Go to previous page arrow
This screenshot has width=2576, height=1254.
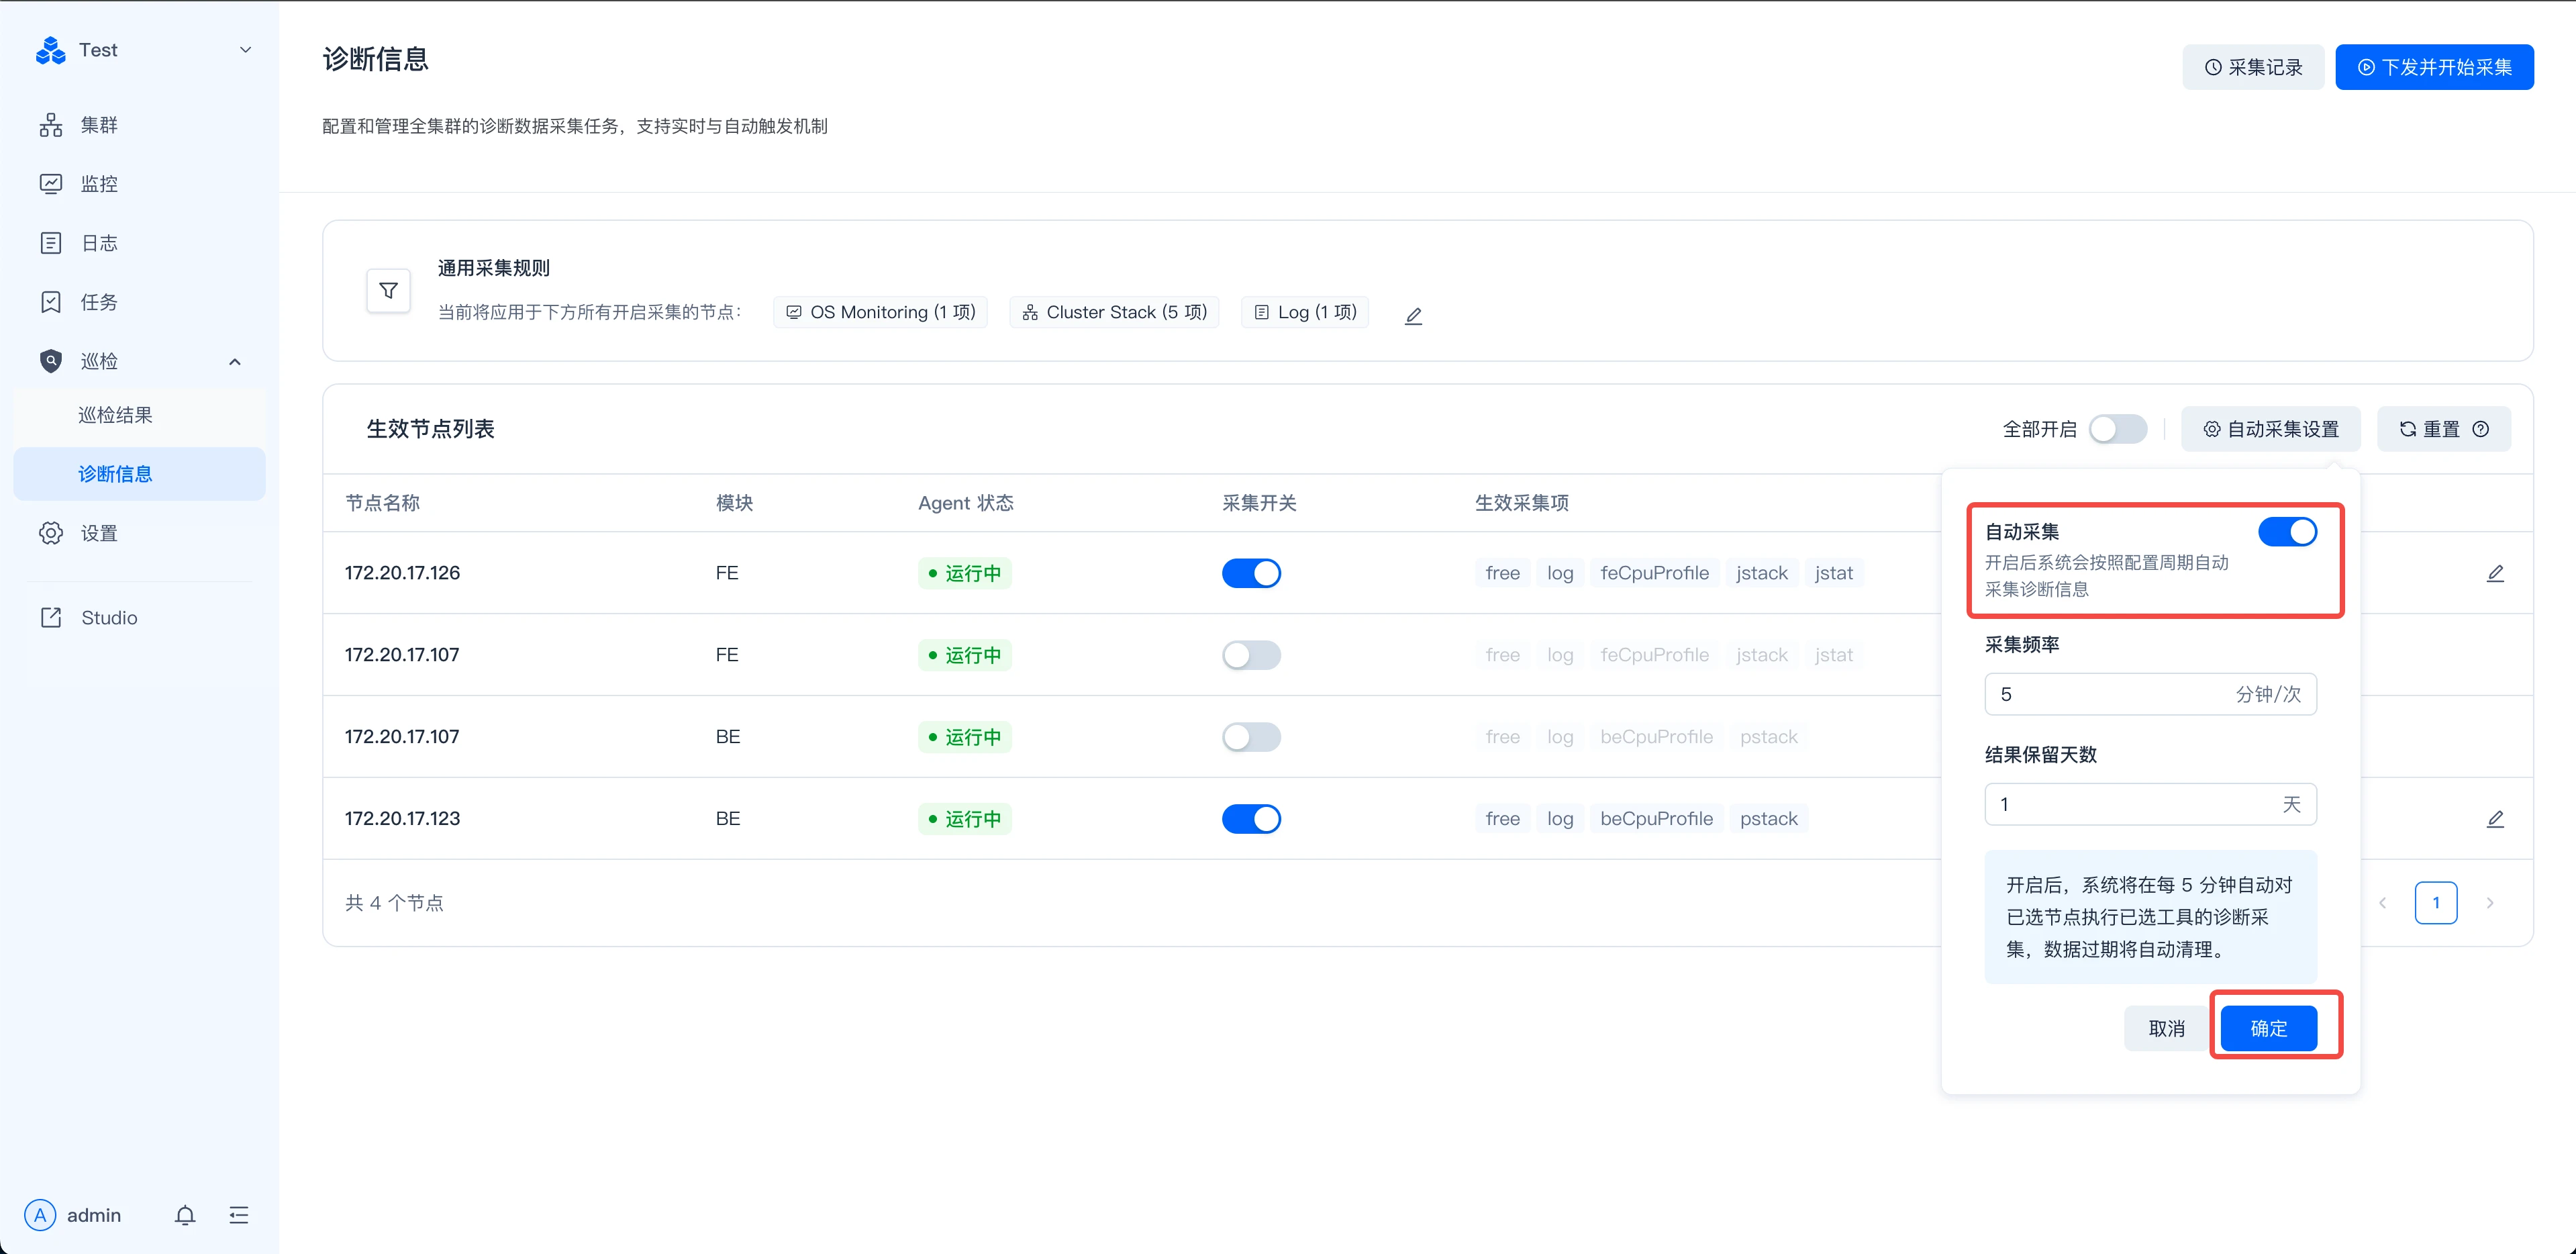2382,903
